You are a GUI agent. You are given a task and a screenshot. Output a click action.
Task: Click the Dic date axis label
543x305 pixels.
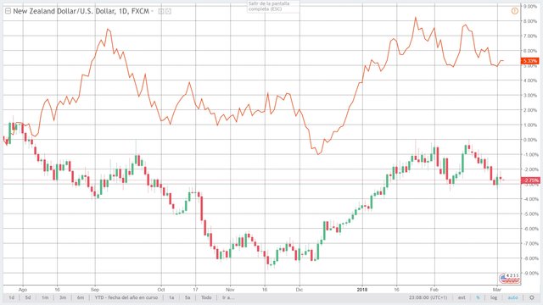coord(299,290)
